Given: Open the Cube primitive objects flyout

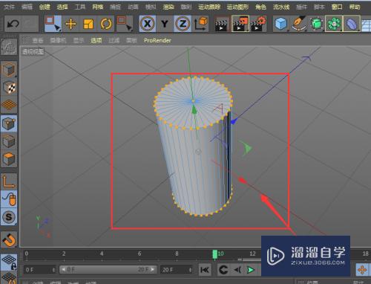Looking at the screenshot, I should click(x=281, y=24).
